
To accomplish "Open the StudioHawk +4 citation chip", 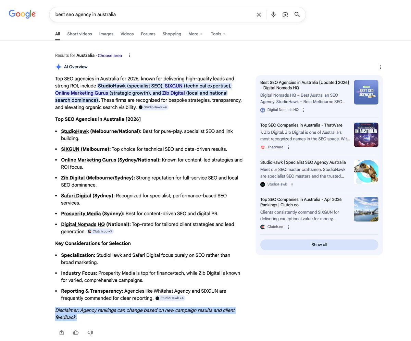I will (x=153, y=107).
